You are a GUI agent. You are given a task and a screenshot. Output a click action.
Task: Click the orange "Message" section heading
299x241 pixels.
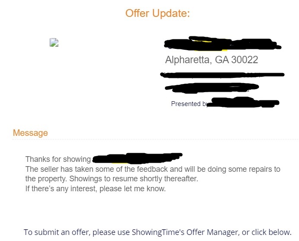pyautogui.click(x=30, y=133)
